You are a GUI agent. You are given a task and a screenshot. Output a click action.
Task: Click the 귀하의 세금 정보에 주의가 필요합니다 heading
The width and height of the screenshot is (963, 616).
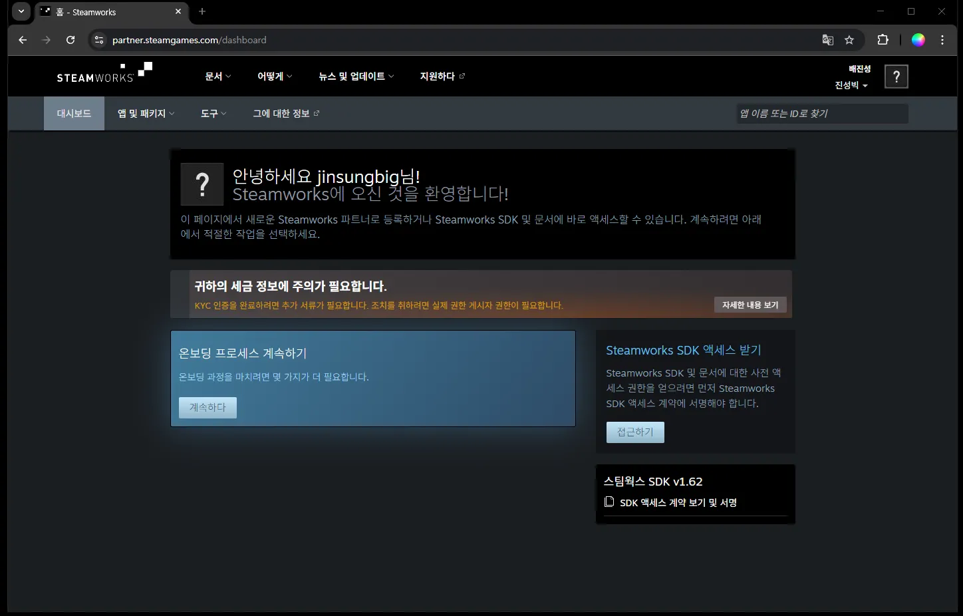pos(291,286)
